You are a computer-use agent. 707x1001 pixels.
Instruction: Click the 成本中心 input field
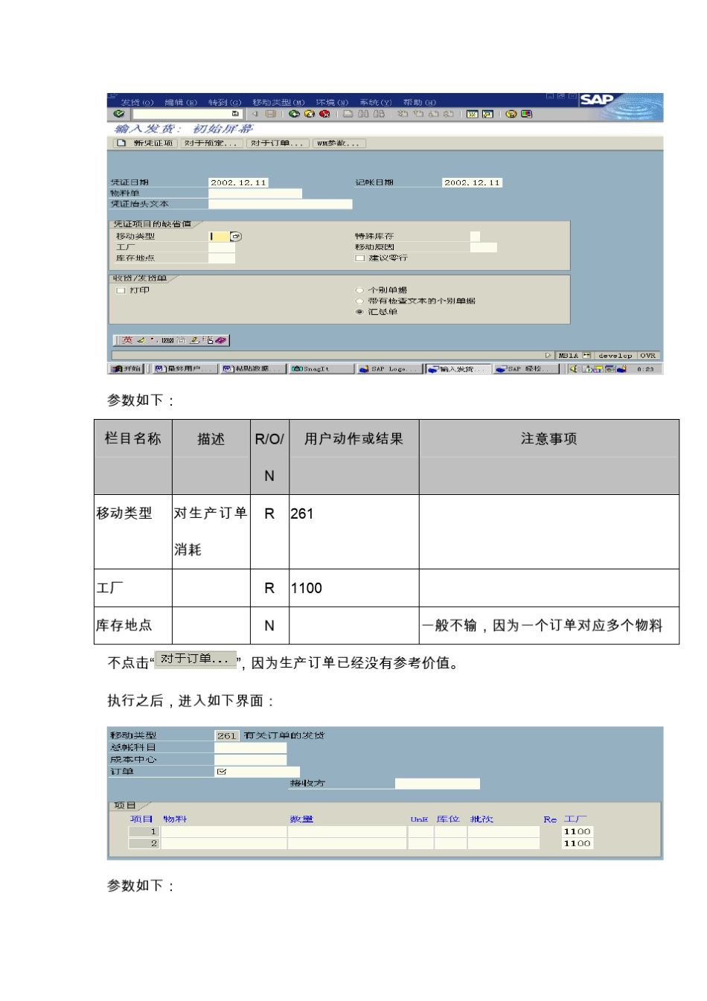point(250,760)
